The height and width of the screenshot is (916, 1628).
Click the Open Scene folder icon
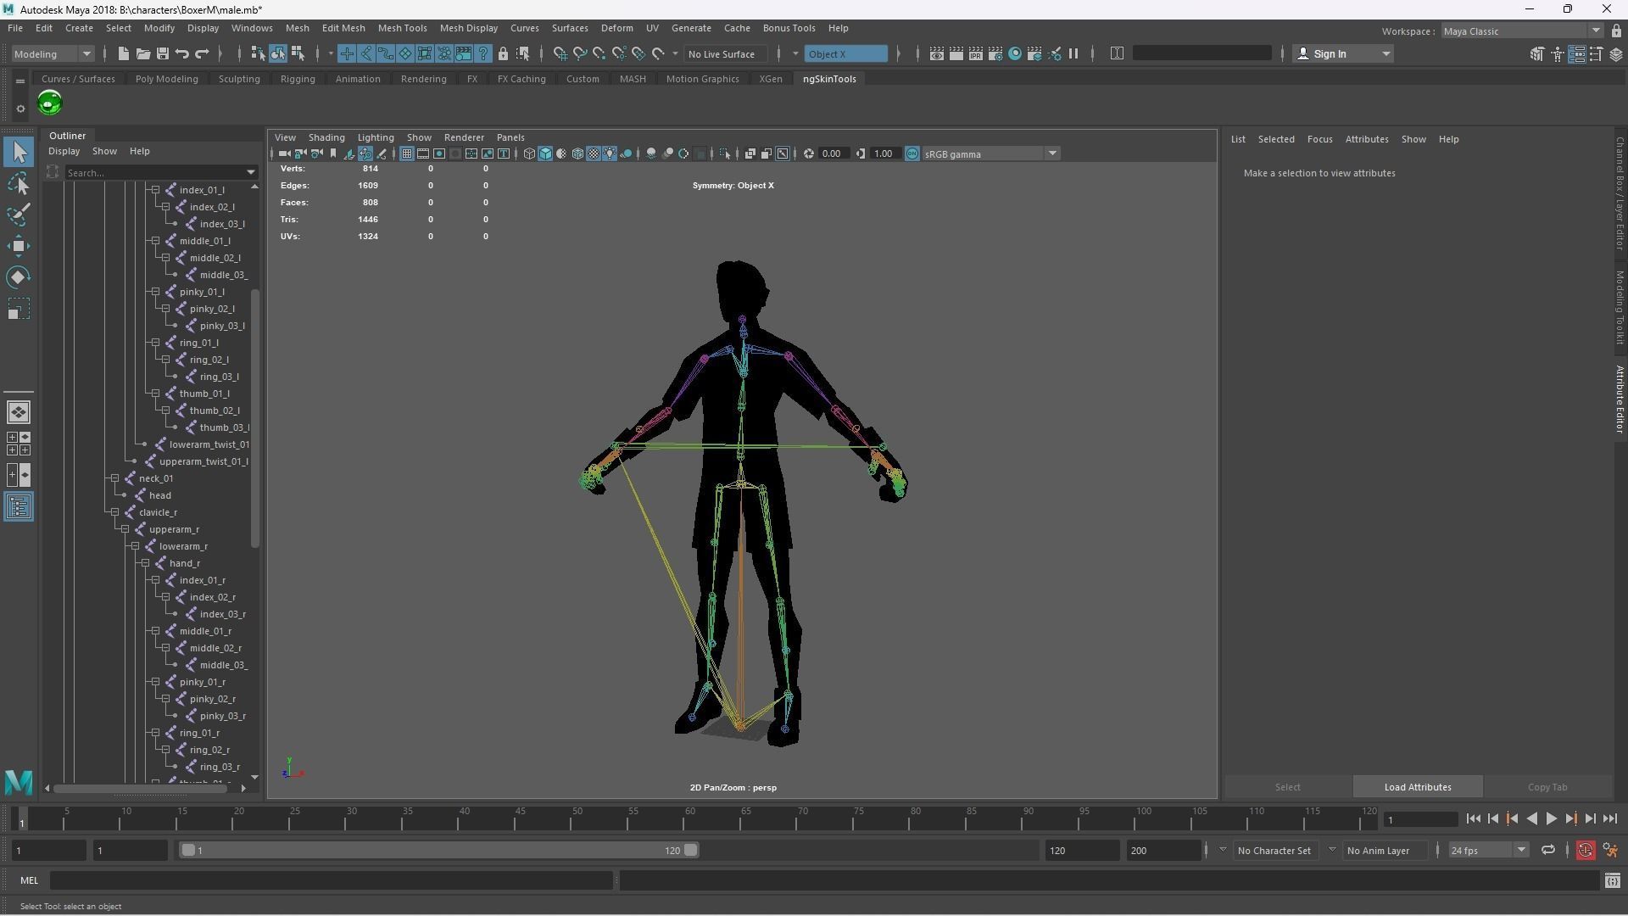click(142, 54)
